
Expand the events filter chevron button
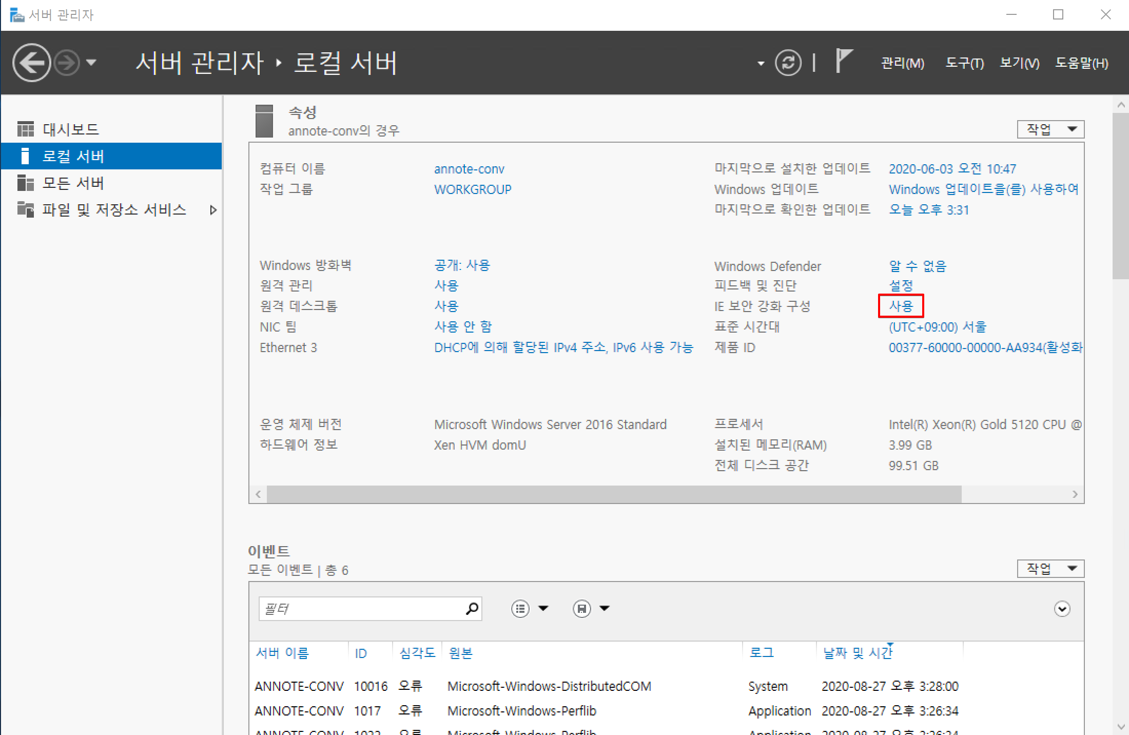pos(1062,609)
